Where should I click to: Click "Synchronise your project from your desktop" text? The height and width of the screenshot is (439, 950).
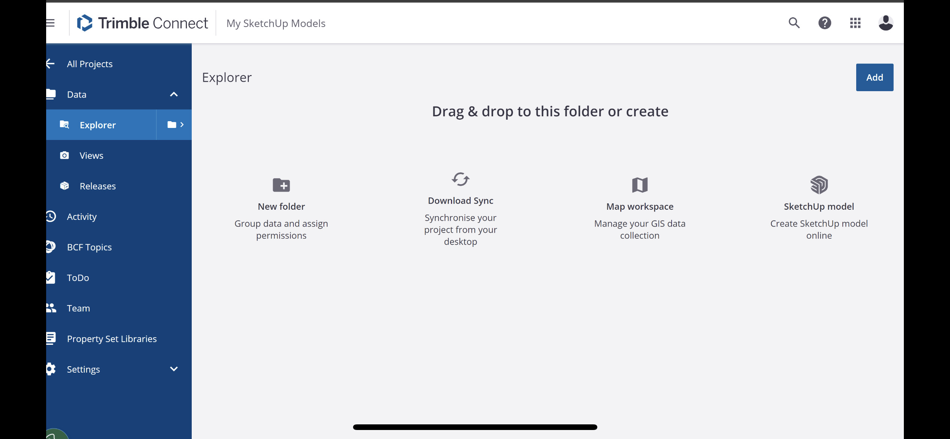(x=460, y=229)
